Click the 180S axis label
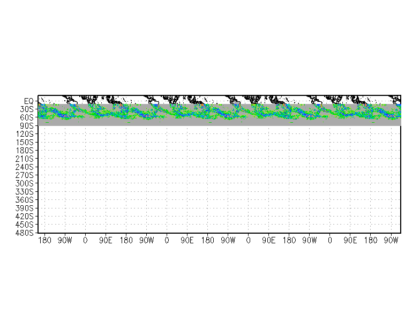 click(x=25, y=151)
